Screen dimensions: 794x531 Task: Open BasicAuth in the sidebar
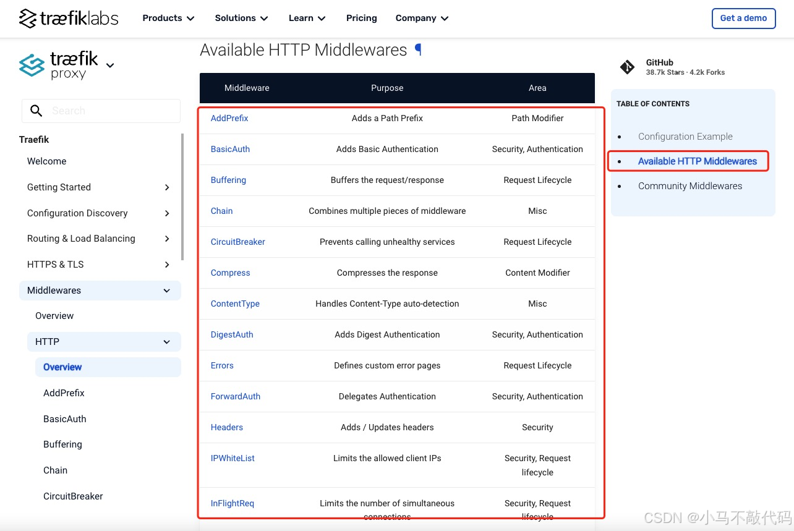pos(65,419)
